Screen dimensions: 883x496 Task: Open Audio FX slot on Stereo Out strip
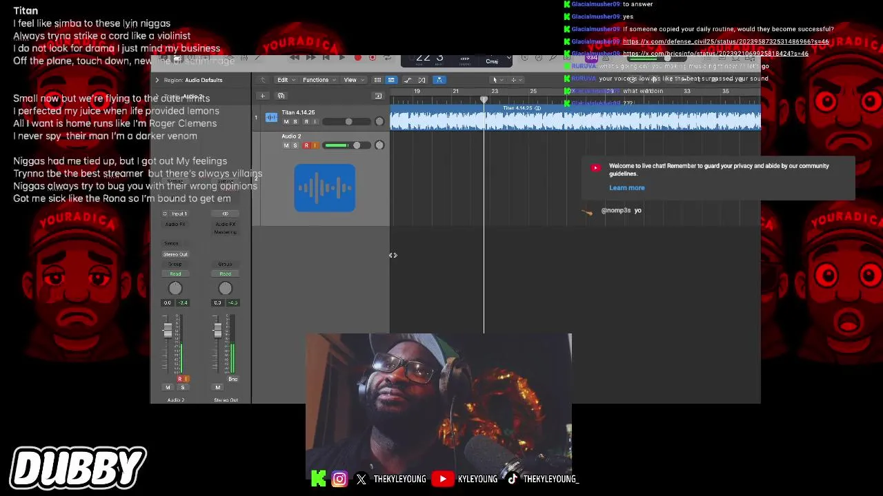(x=226, y=224)
